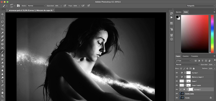The image size is (216, 101).
Task: Filter layers by adjustment layers icon
Action: (x=199, y=61)
